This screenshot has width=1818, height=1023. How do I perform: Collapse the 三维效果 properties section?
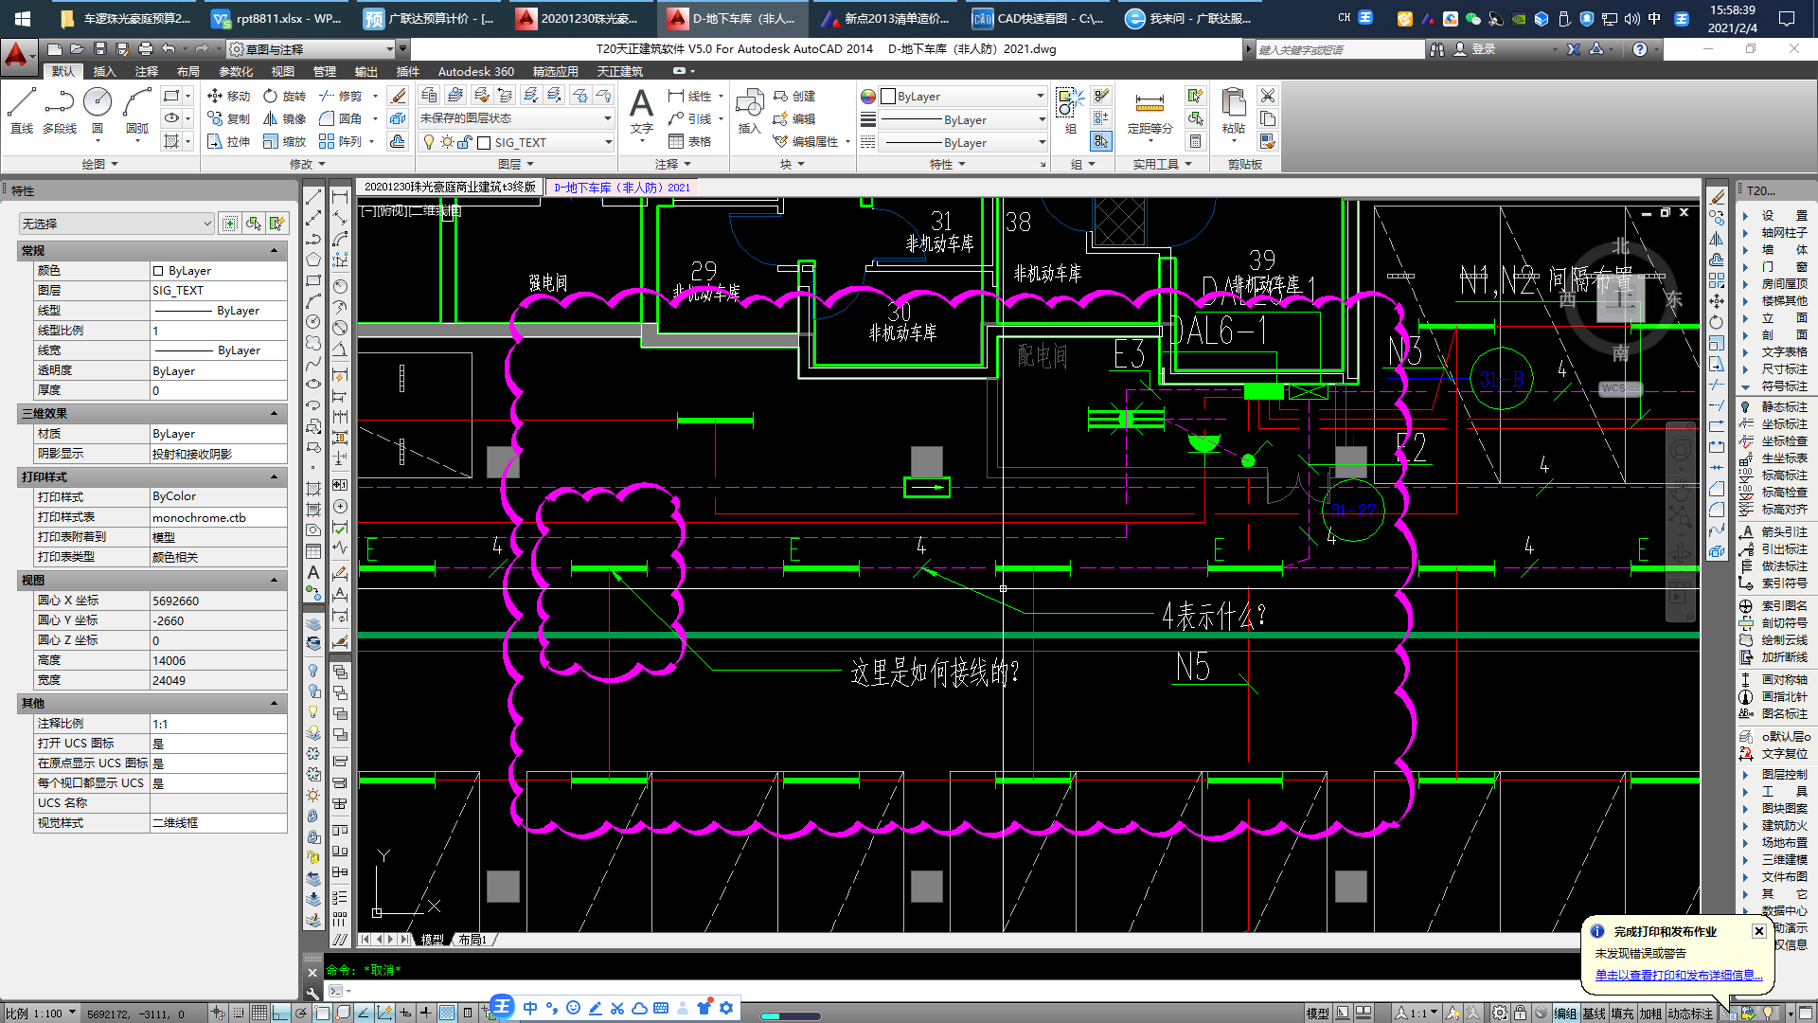click(275, 413)
